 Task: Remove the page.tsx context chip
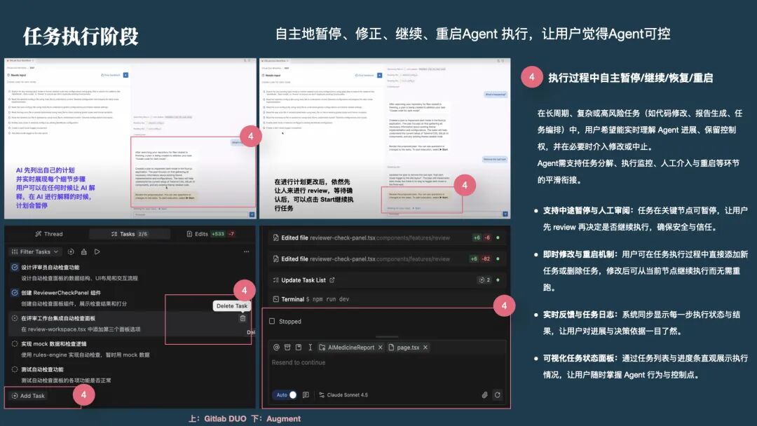(x=425, y=348)
